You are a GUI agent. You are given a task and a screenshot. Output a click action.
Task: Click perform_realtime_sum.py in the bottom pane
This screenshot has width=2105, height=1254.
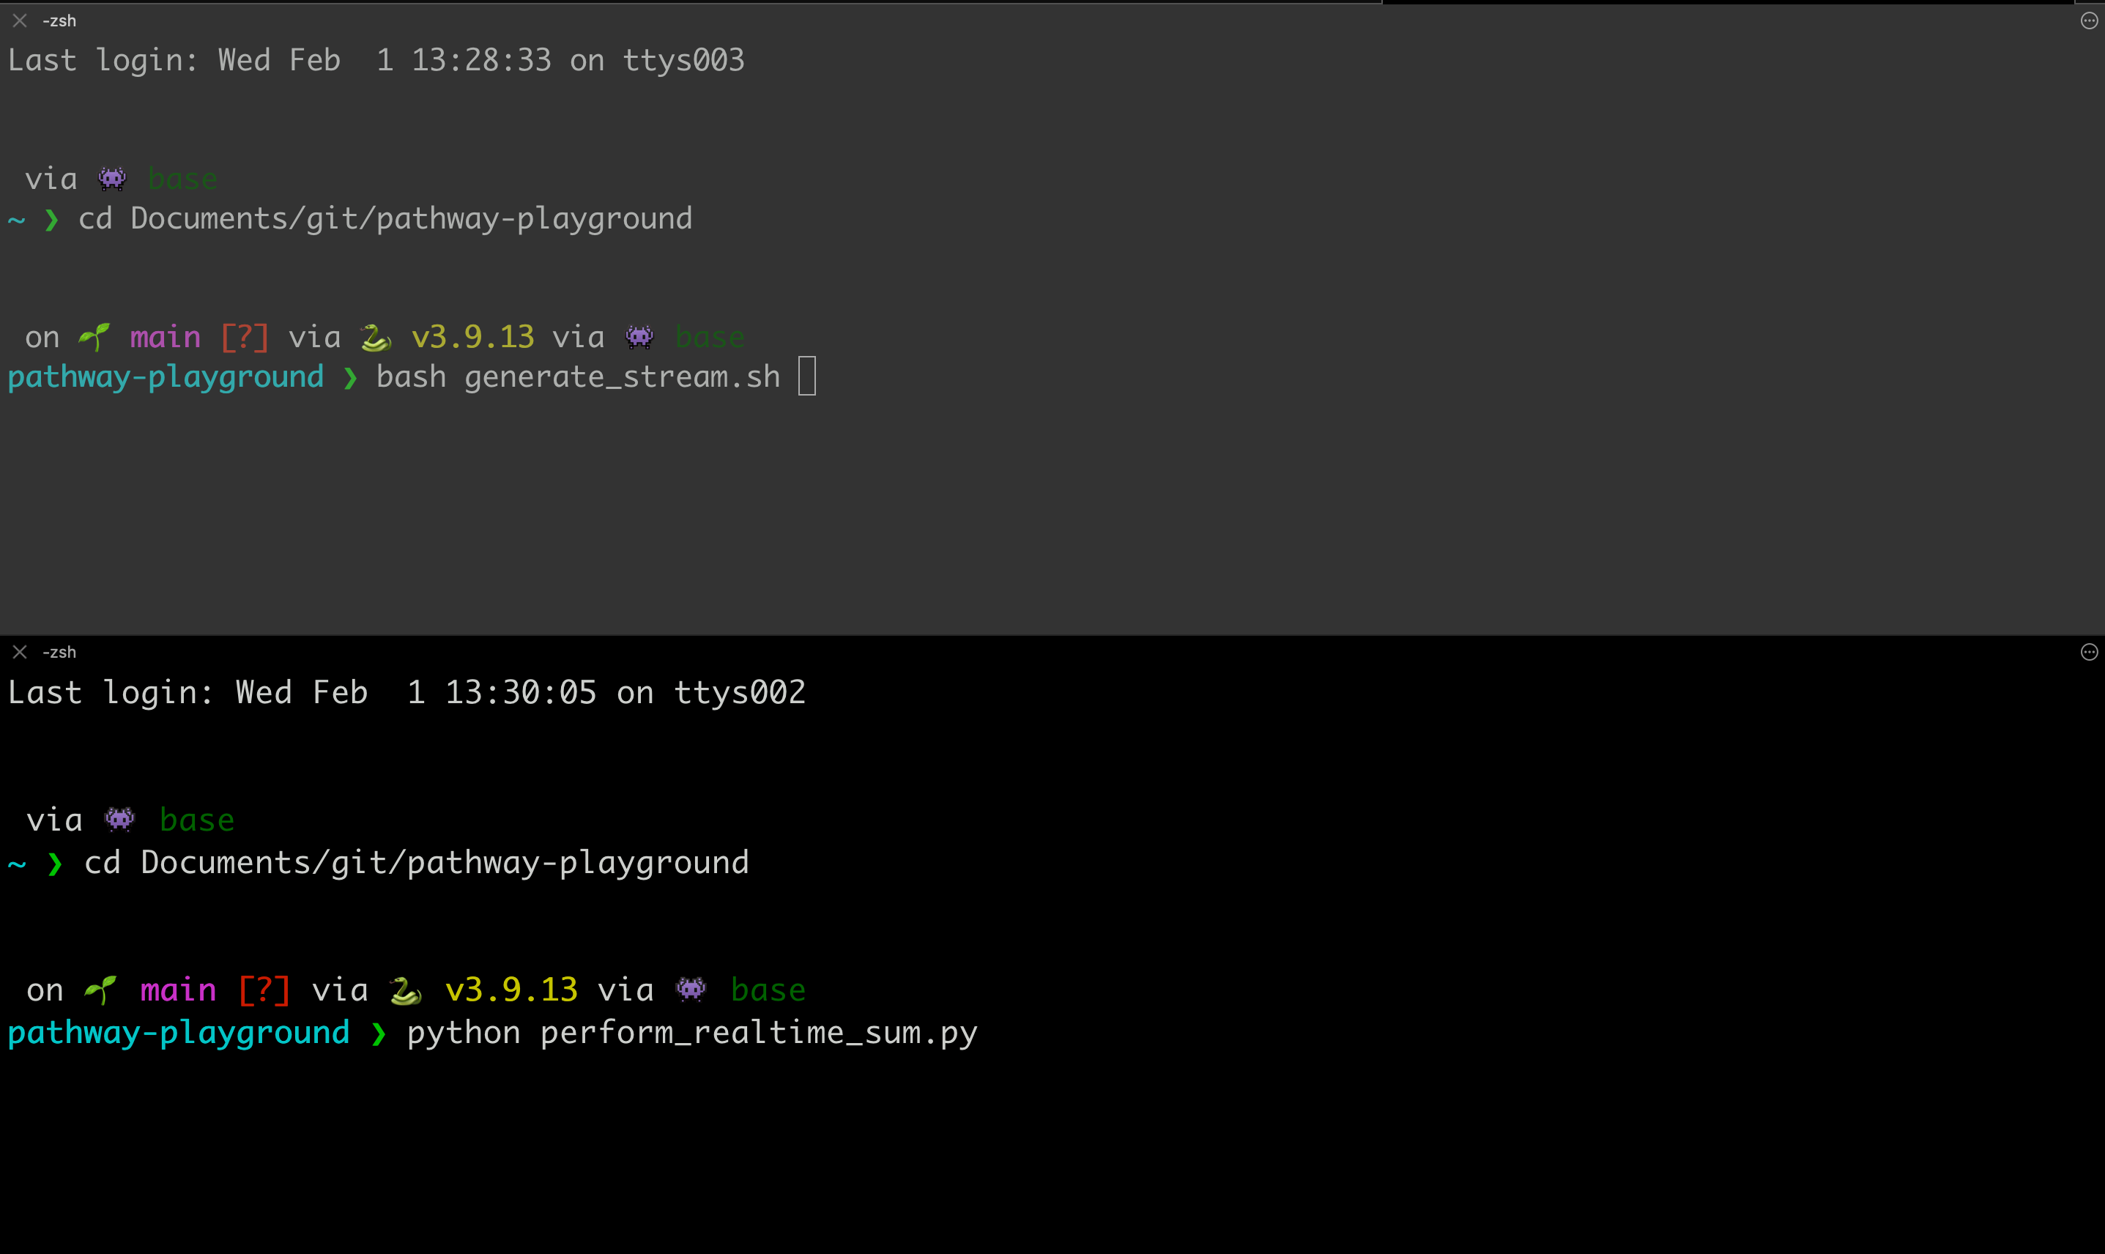pyautogui.click(x=759, y=1033)
